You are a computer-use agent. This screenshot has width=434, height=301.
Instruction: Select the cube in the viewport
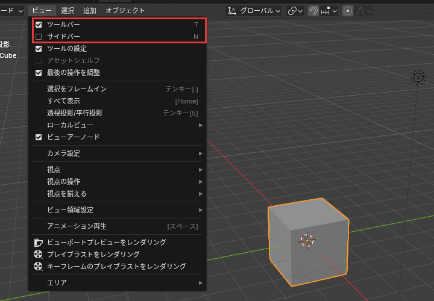tap(309, 242)
